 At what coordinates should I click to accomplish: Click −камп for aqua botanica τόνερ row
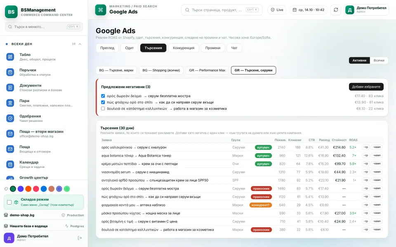click(377, 156)
